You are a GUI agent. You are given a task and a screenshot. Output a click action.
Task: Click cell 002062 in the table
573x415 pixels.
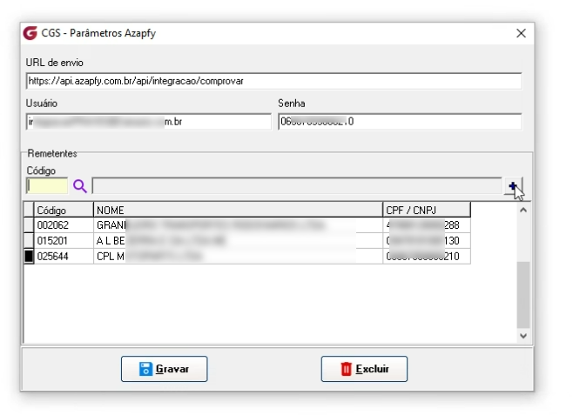[x=64, y=224]
